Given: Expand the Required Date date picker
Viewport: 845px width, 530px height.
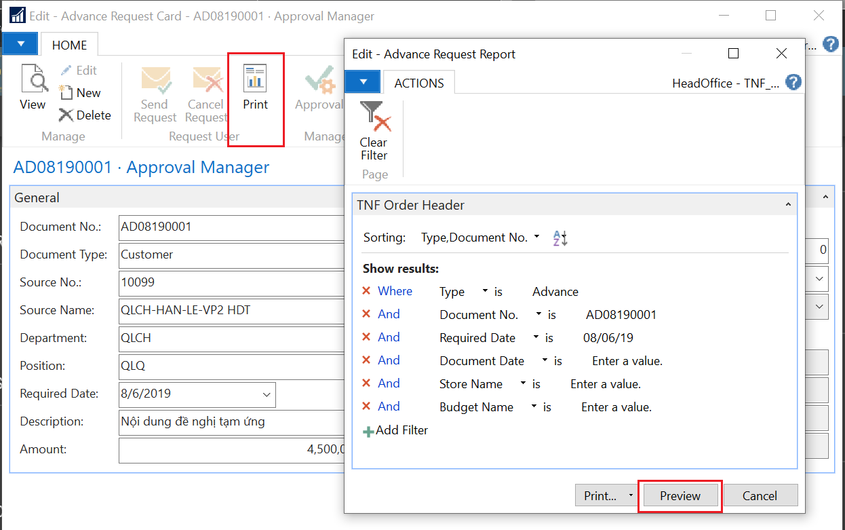Looking at the screenshot, I should coord(264,394).
